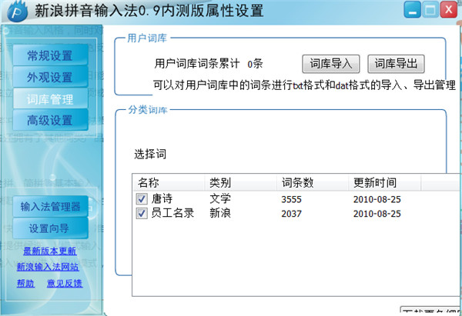
Task: Click the 词库导出 button
Action: [397, 64]
